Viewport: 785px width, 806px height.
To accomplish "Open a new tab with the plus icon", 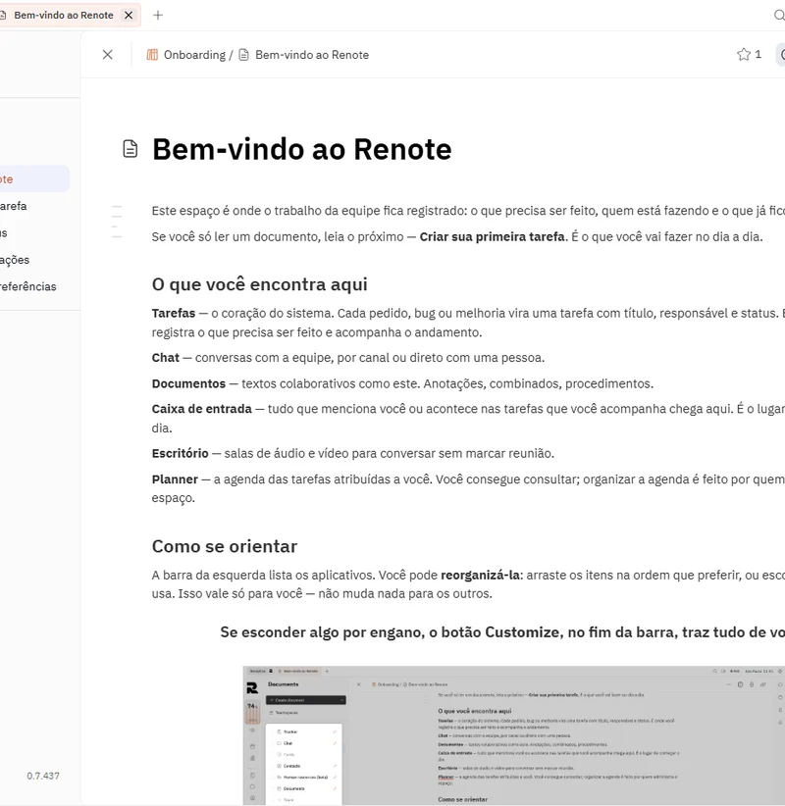I will click(158, 16).
